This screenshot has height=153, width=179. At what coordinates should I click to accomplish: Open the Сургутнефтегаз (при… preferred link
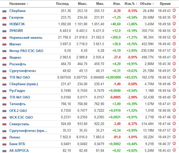(28, 131)
